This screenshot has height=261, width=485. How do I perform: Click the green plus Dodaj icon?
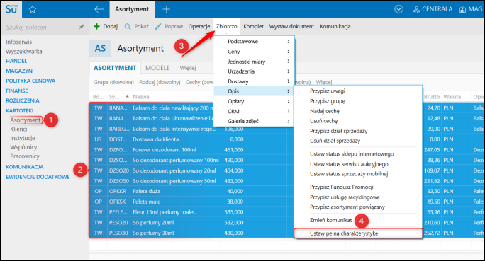tap(96, 27)
